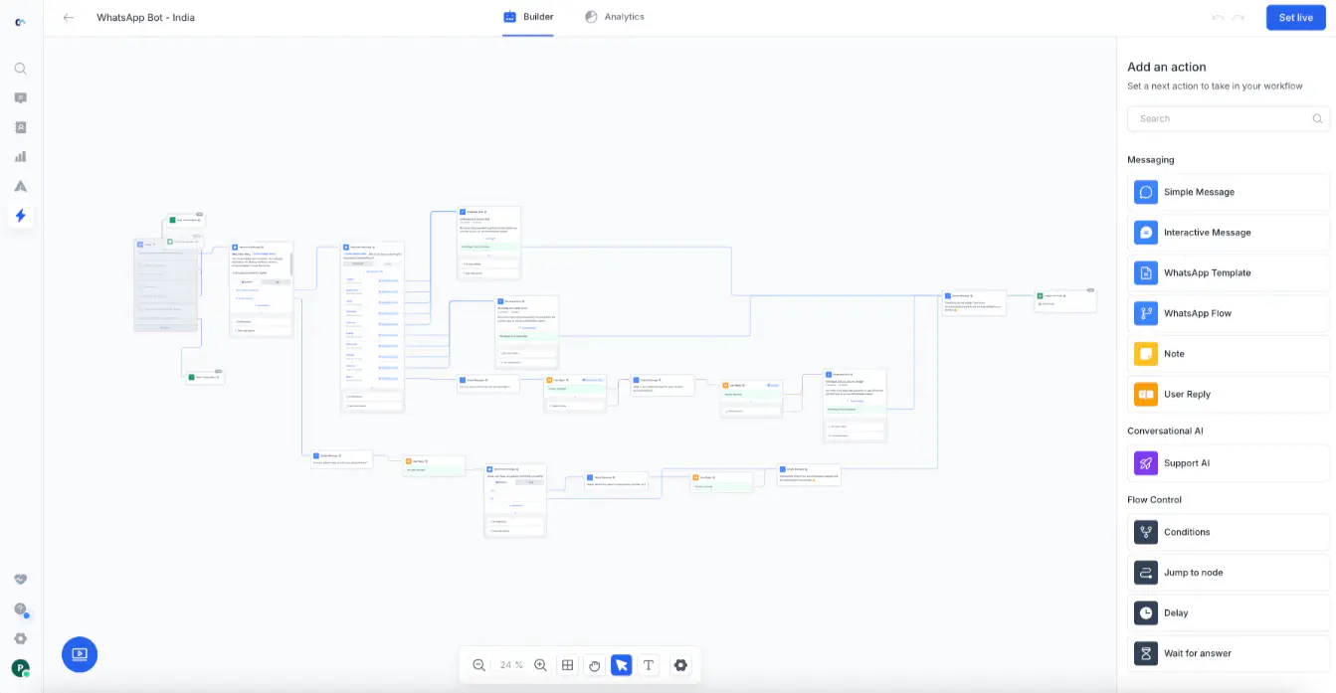Screen dimensions: 1336x693
Task: Click the Add an action heading
Action: click(x=1167, y=67)
